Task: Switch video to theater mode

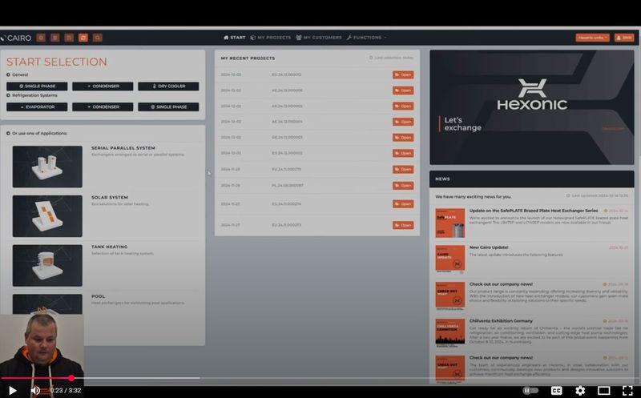Action: [604, 391]
